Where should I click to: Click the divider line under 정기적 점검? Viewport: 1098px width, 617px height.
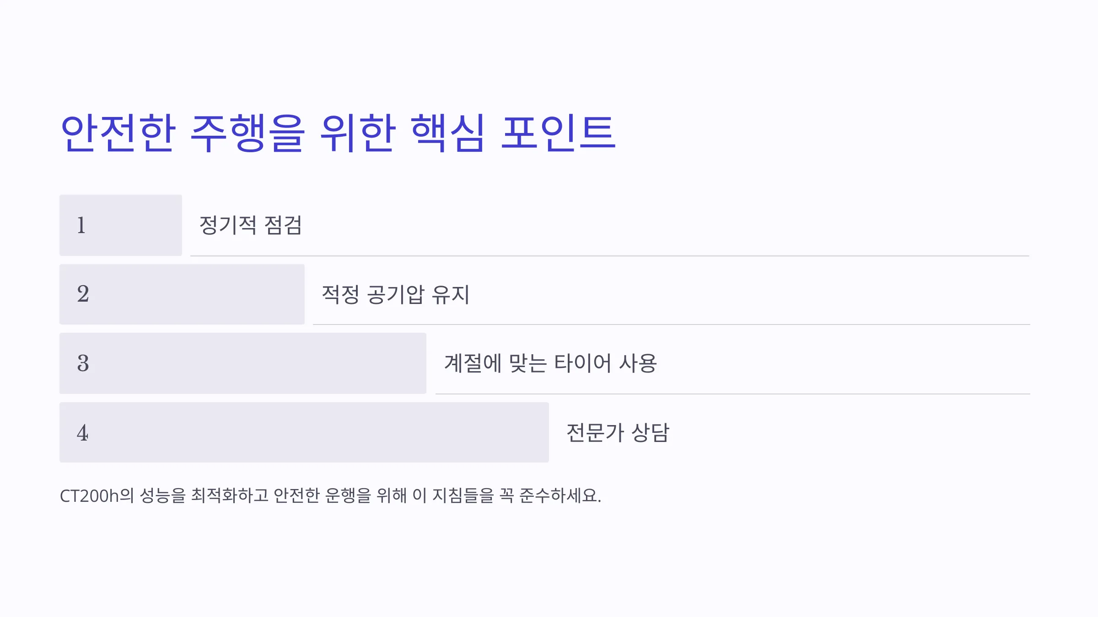coord(610,256)
